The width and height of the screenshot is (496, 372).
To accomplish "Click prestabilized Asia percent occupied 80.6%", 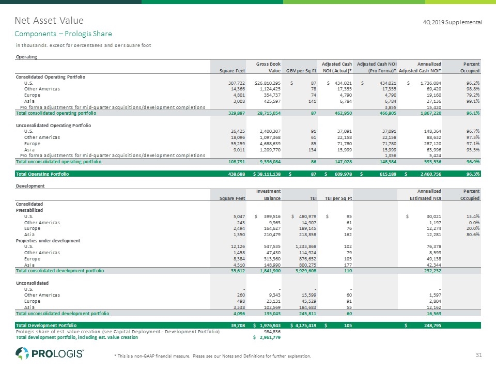I will 473,235.
